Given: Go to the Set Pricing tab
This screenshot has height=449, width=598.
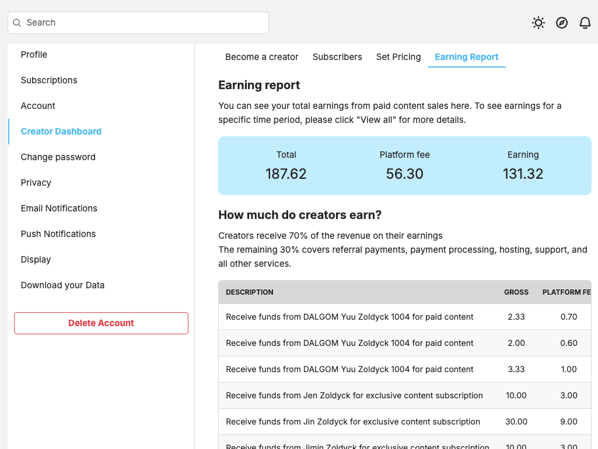Looking at the screenshot, I should coord(398,56).
